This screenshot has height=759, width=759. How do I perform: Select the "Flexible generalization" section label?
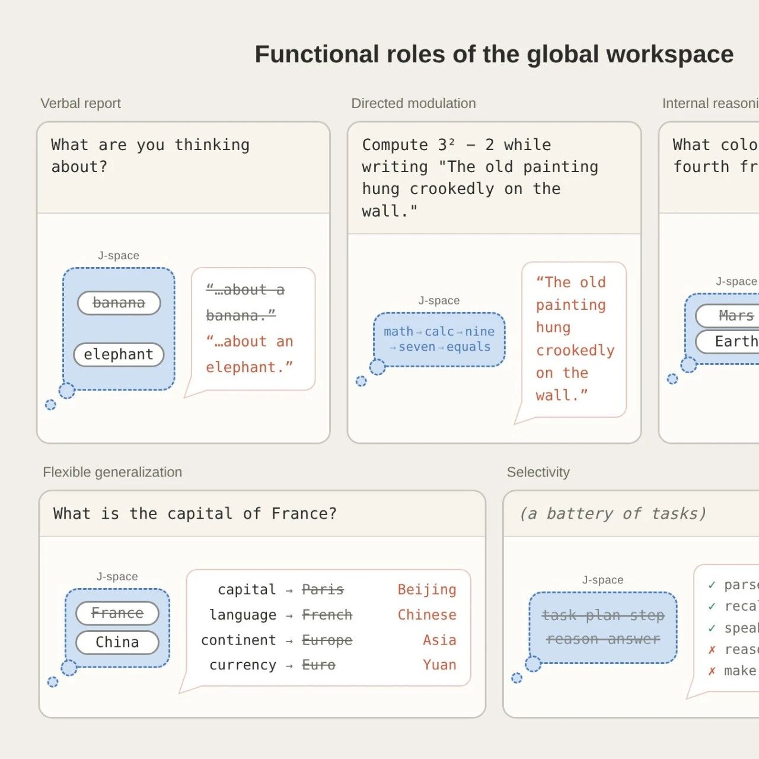coord(112,472)
